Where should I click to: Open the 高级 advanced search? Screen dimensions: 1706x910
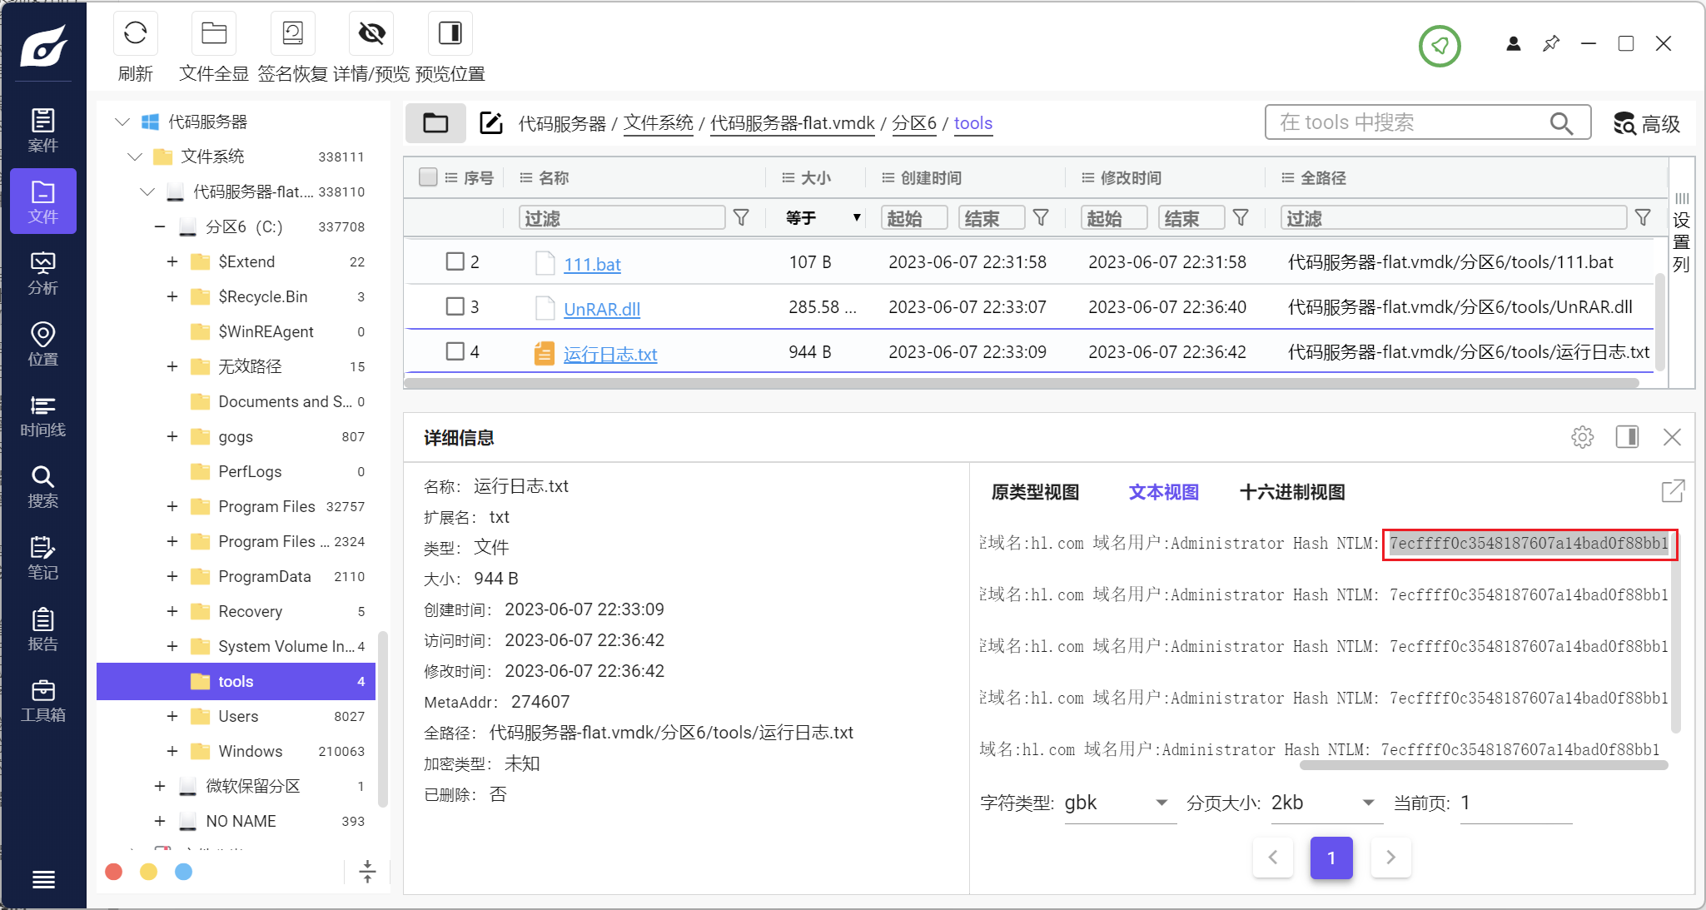click(x=1647, y=123)
